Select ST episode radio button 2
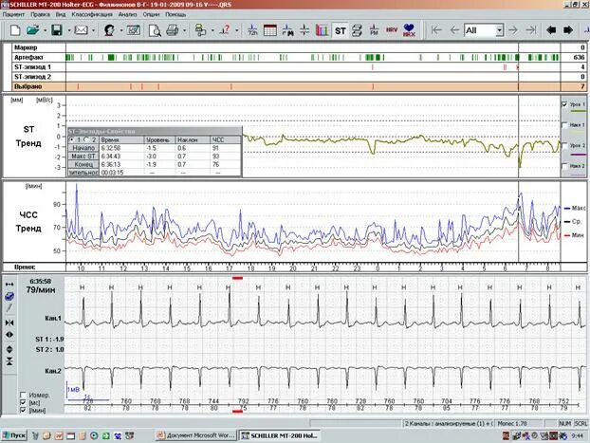Image resolution: width=590 pixels, height=443 pixels. pos(86,139)
